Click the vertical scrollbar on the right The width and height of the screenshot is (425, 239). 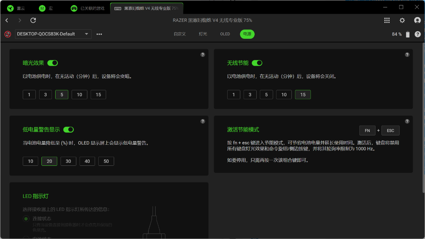(x=423, y=117)
